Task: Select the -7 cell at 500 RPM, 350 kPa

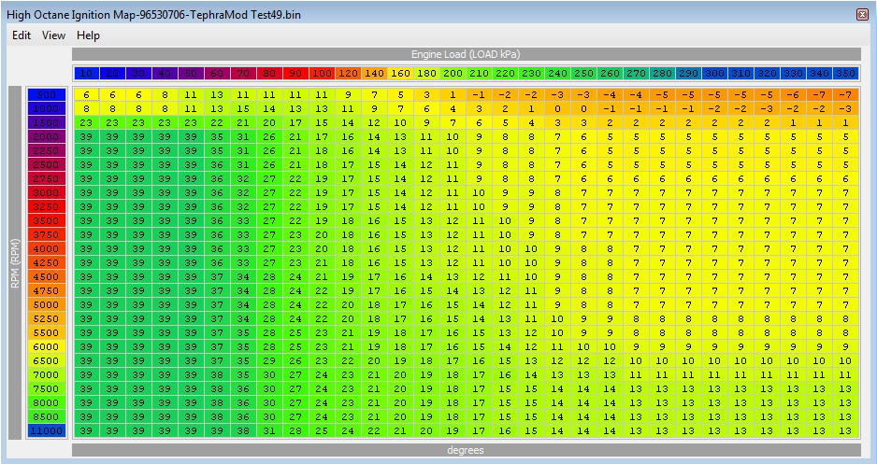Action: (845, 94)
